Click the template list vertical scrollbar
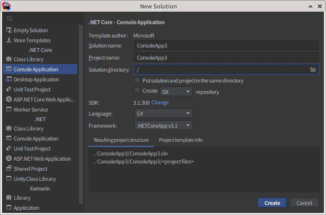The image size is (326, 215). point(81,114)
